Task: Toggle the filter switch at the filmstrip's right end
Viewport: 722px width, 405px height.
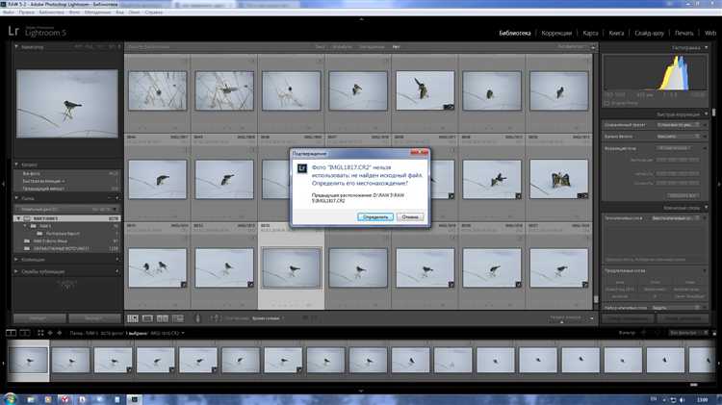Action: (x=714, y=333)
